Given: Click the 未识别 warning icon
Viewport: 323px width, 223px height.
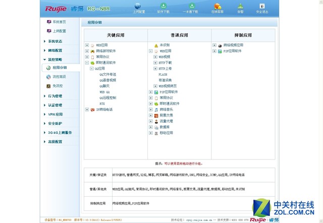Looking at the screenshot, I should coord(156,45).
